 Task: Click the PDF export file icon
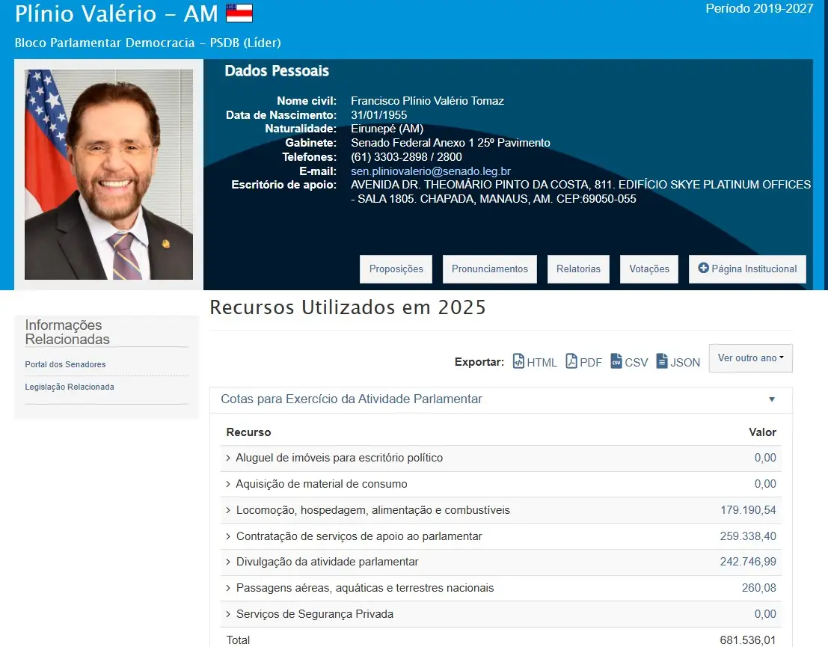click(571, 361)
